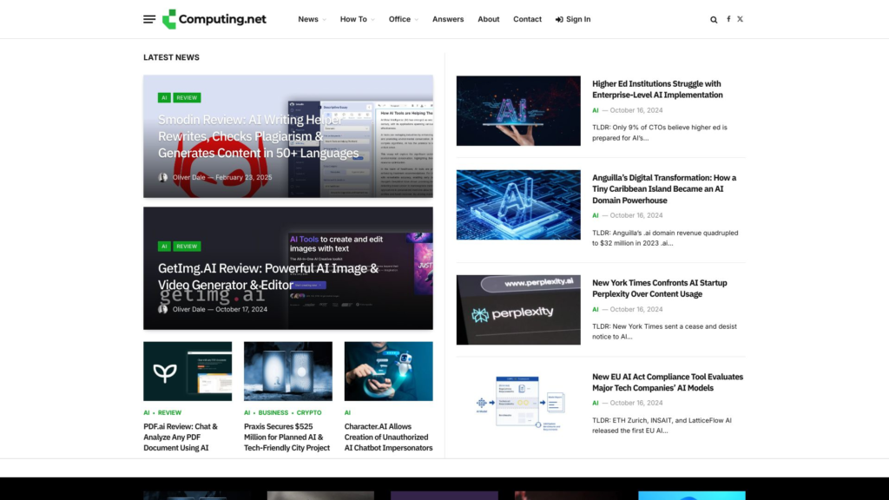Click Oliver Dale author on Smodin review
Screen dimensions: 889x500
[x=188, y=177]
